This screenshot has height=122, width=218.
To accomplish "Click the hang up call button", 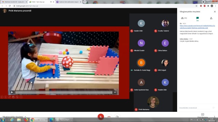I will (x=109, y=117).
